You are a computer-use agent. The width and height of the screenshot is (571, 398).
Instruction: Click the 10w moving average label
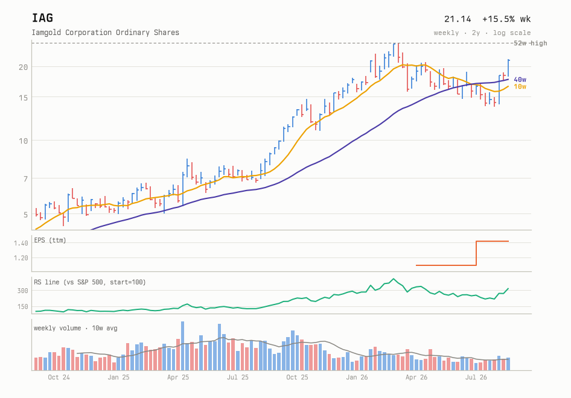(x=520, y=86)
